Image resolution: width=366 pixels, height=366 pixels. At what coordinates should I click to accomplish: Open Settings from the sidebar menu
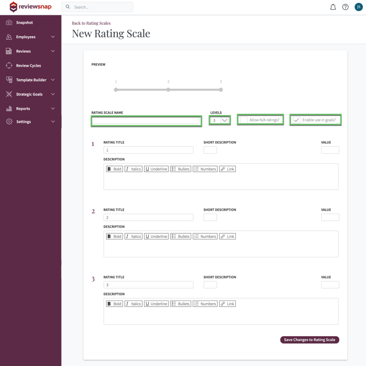(23, 122)
